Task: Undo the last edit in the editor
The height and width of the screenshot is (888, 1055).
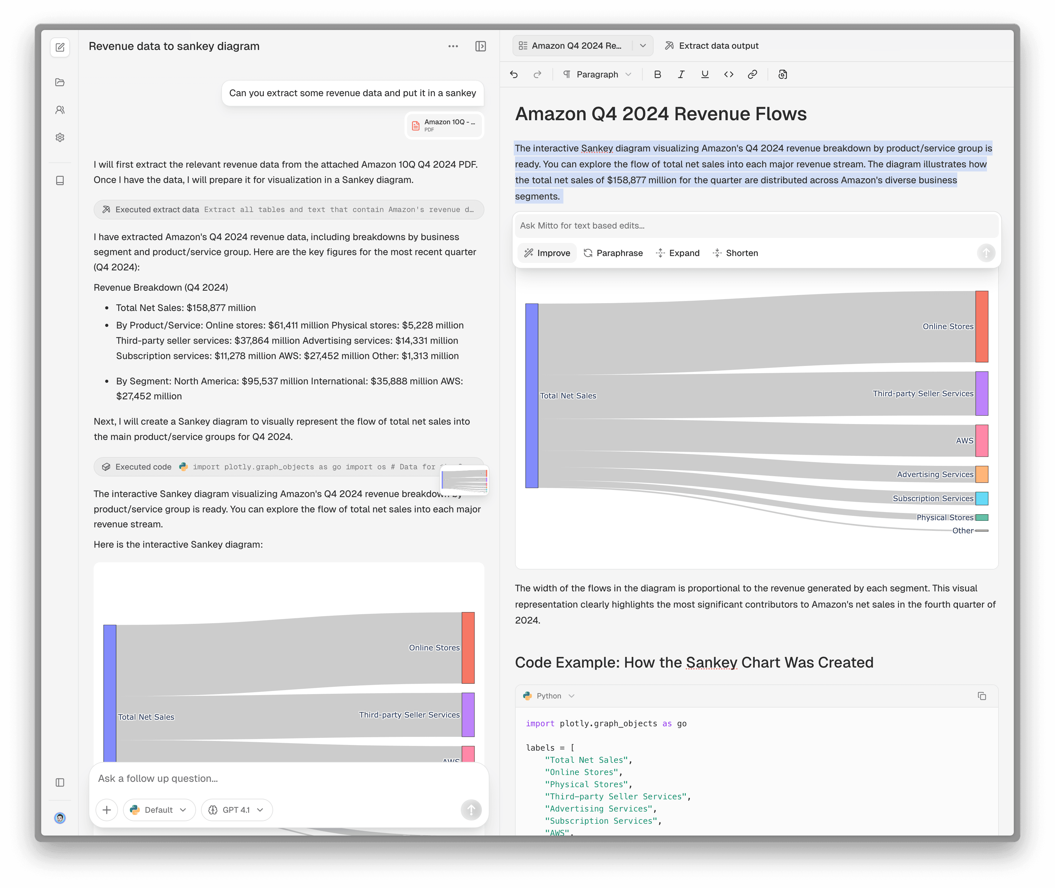Action: click(514, 75)
